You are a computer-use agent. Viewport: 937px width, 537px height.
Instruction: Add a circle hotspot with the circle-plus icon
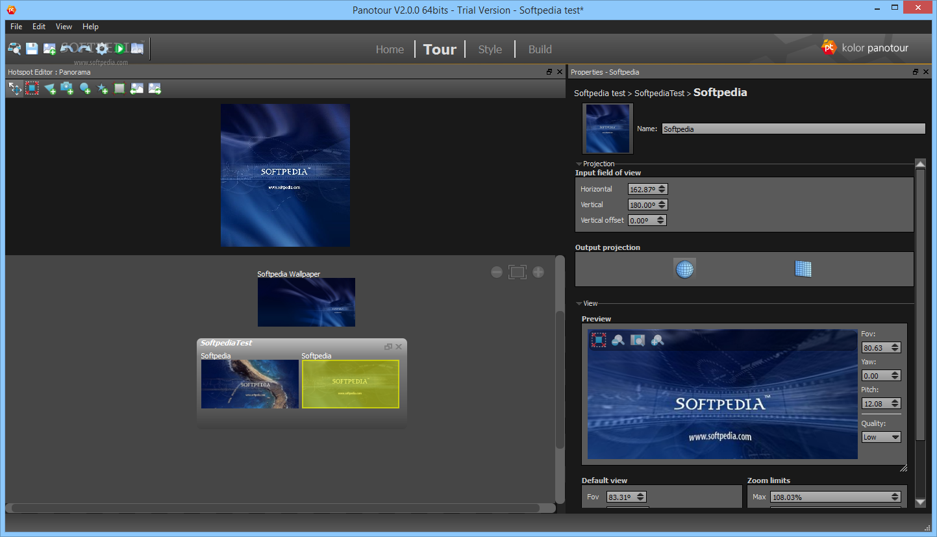coord(85,89)
